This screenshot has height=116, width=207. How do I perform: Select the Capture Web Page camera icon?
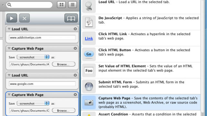coord(89,102)
